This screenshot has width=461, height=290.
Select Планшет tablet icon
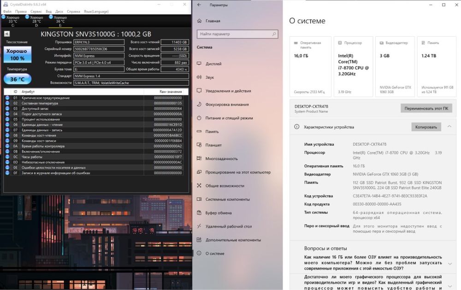tap(199, 145)
